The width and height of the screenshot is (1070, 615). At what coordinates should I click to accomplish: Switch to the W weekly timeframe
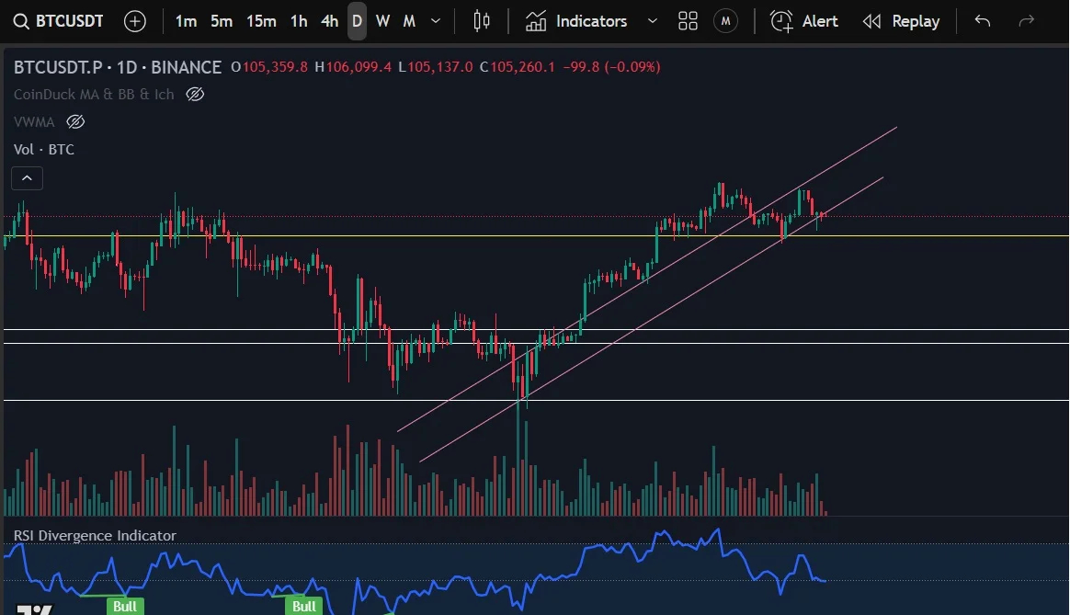(382, 21)
